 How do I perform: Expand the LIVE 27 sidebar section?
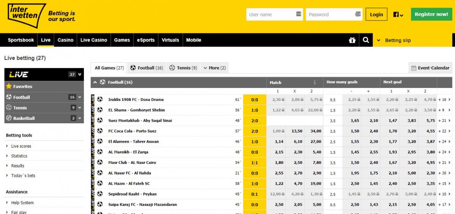pyautogui.click(x=80, y=74)
